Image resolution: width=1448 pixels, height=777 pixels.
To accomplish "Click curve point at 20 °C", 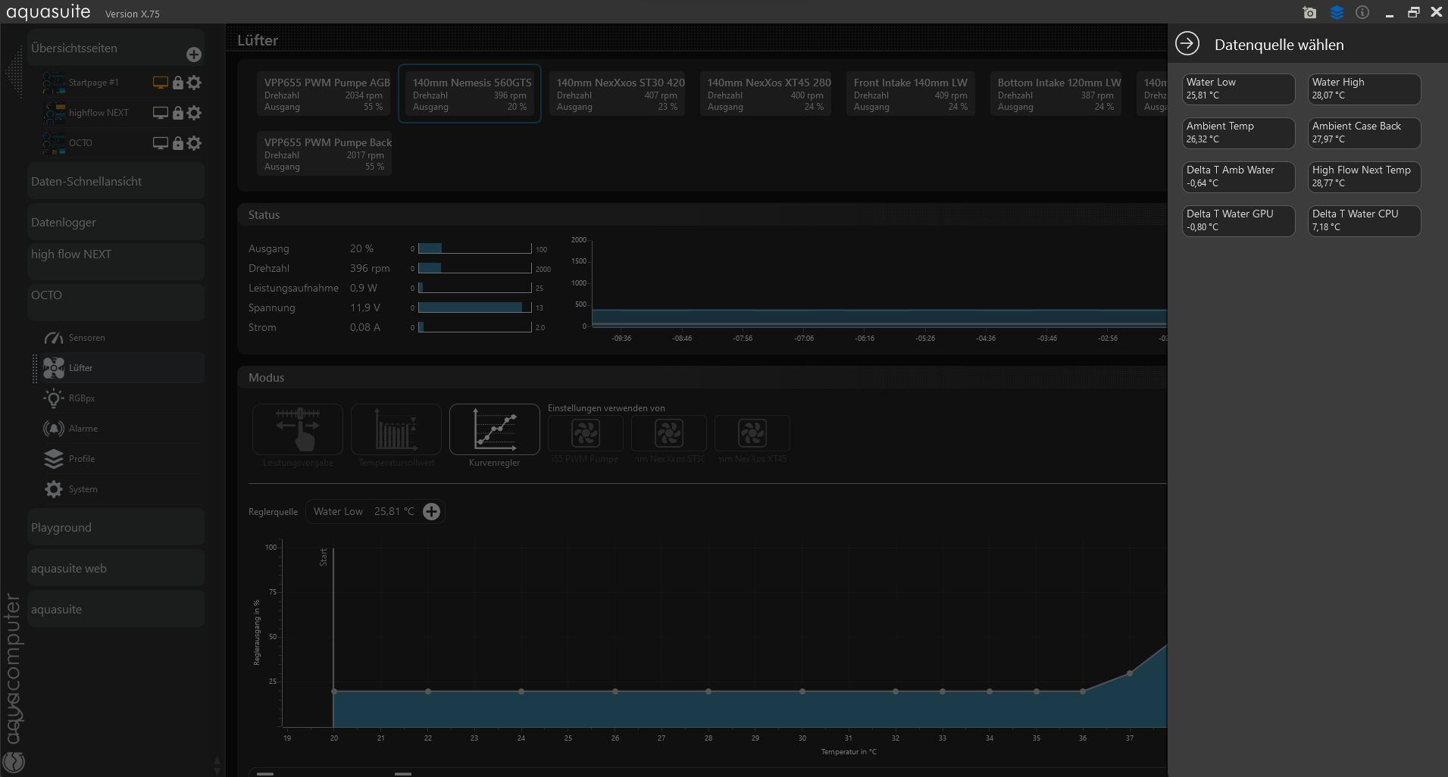I will pyautogui.click(x=334, y=691).
